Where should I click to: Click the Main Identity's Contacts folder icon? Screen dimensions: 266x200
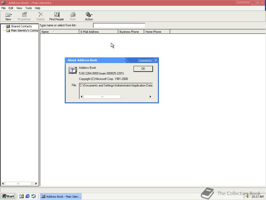click(x=8, y=30)
